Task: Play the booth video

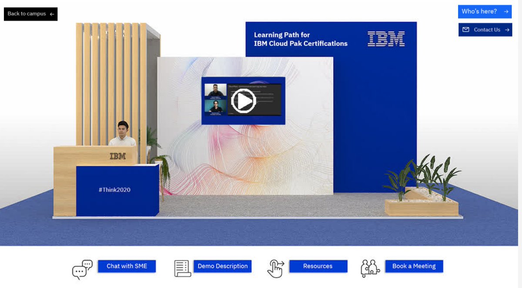Action: 243,101
